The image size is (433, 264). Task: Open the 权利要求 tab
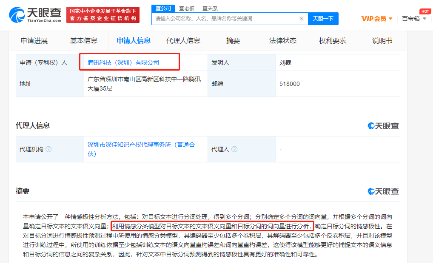(x=333, y=41)
